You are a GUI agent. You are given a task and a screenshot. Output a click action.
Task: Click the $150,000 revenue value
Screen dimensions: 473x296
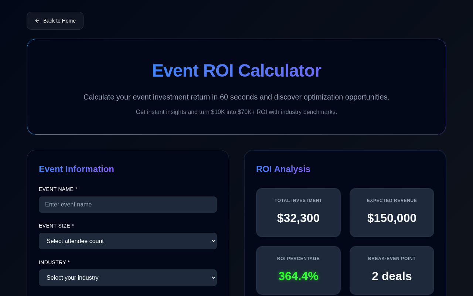392,218
